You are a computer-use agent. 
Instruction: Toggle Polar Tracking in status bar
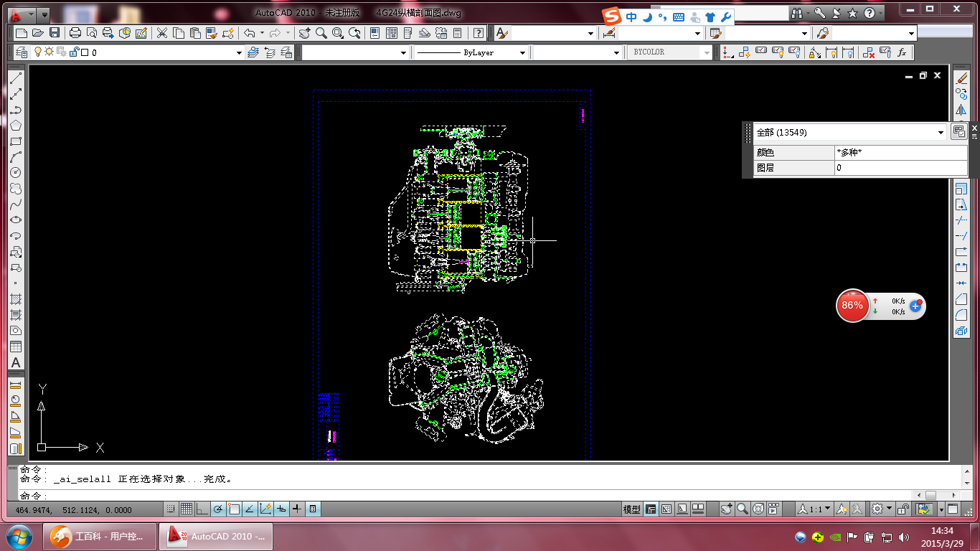[x=217, y=509]
